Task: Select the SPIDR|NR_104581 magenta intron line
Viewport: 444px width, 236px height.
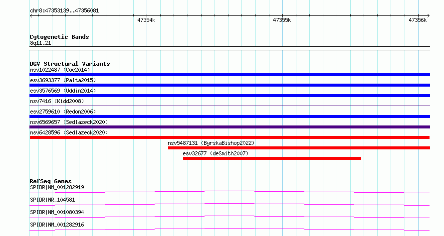Action: (229, 204)
